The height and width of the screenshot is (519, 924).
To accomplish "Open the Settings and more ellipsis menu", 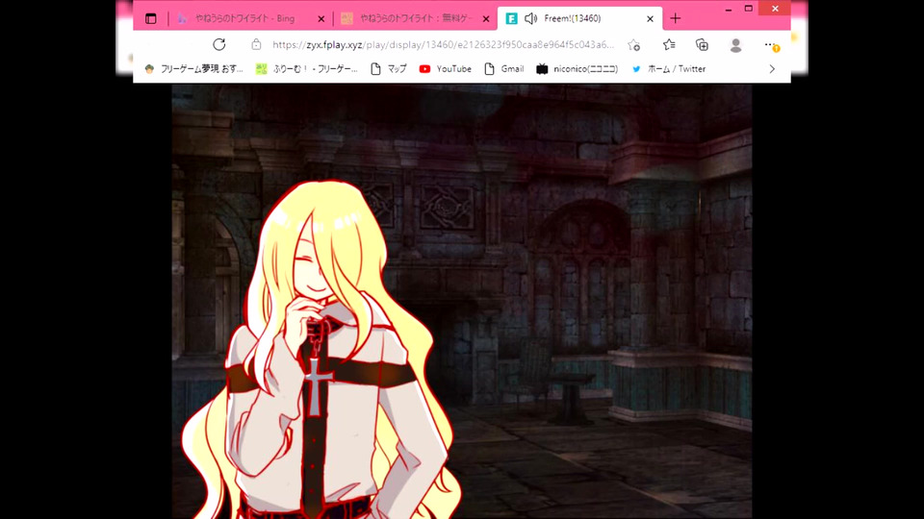I will click(x=770, y=45).
